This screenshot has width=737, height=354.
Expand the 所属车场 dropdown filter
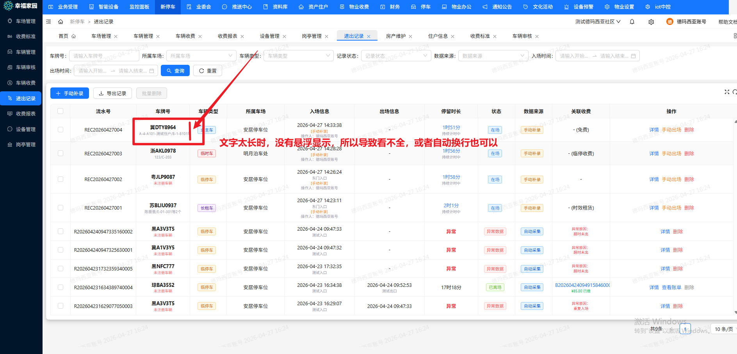coord(201,56)
